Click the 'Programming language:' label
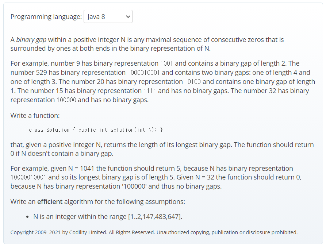 click(46, 17)
